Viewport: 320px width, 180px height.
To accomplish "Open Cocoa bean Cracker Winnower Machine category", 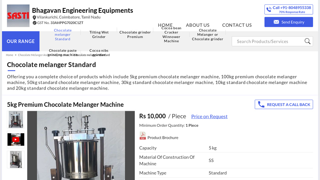I will pyautogui.click(x=171, y=34).
